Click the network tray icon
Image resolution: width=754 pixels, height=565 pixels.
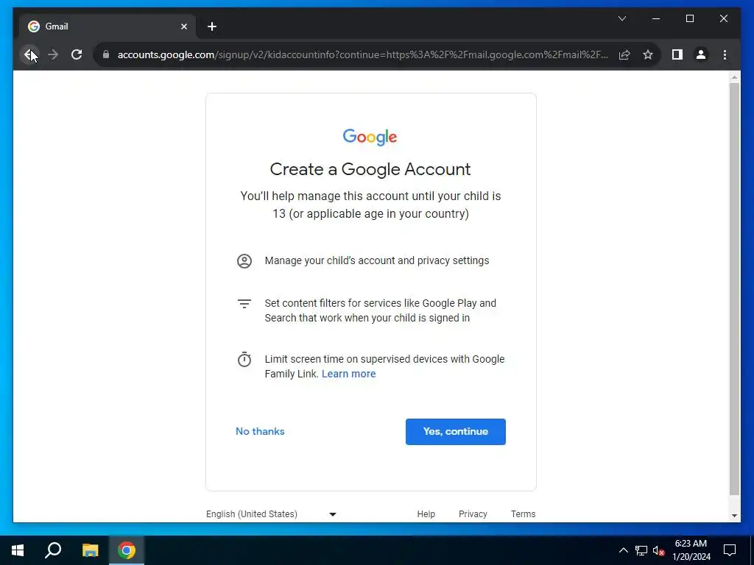tap(641, 550)
